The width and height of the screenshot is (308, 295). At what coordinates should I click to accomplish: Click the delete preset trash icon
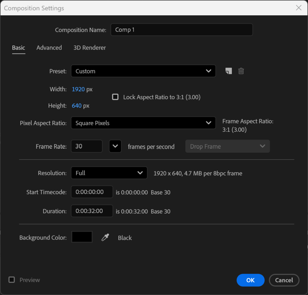tap(241, 71)
